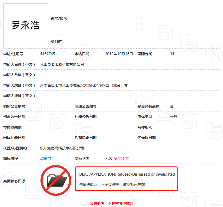The height and width of the screenshot is (207, 223).
Task: Click the 申请被驳回 status description line
Action: pyautogui.click(x=112, y=184)
